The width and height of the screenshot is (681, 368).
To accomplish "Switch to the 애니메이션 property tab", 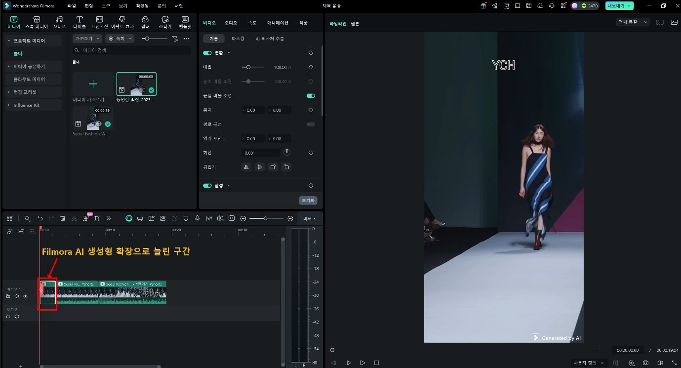I will click(x=278, y=23).
